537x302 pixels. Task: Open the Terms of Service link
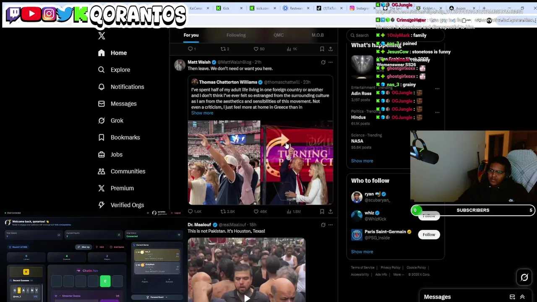coord(362,268)
